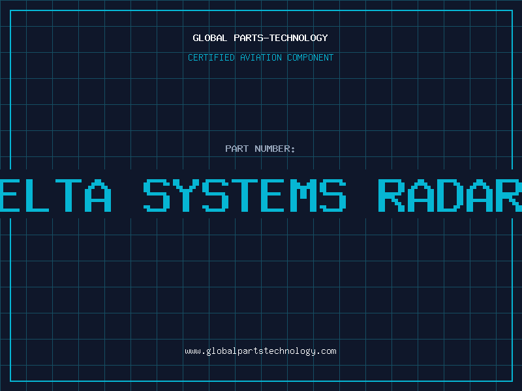Viewport: 522px width, 391px height.
Task: Select the CERTIFIED AVIATION COMPONENT subtitle
Action: [x=260, y=57]
